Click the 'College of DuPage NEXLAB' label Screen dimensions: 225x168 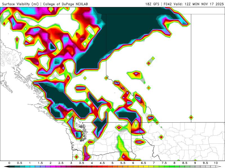click(x=66, y=4)
